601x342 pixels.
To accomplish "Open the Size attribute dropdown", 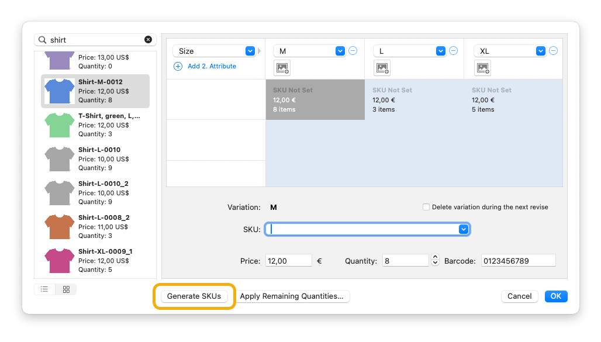I will click(250, 51).
